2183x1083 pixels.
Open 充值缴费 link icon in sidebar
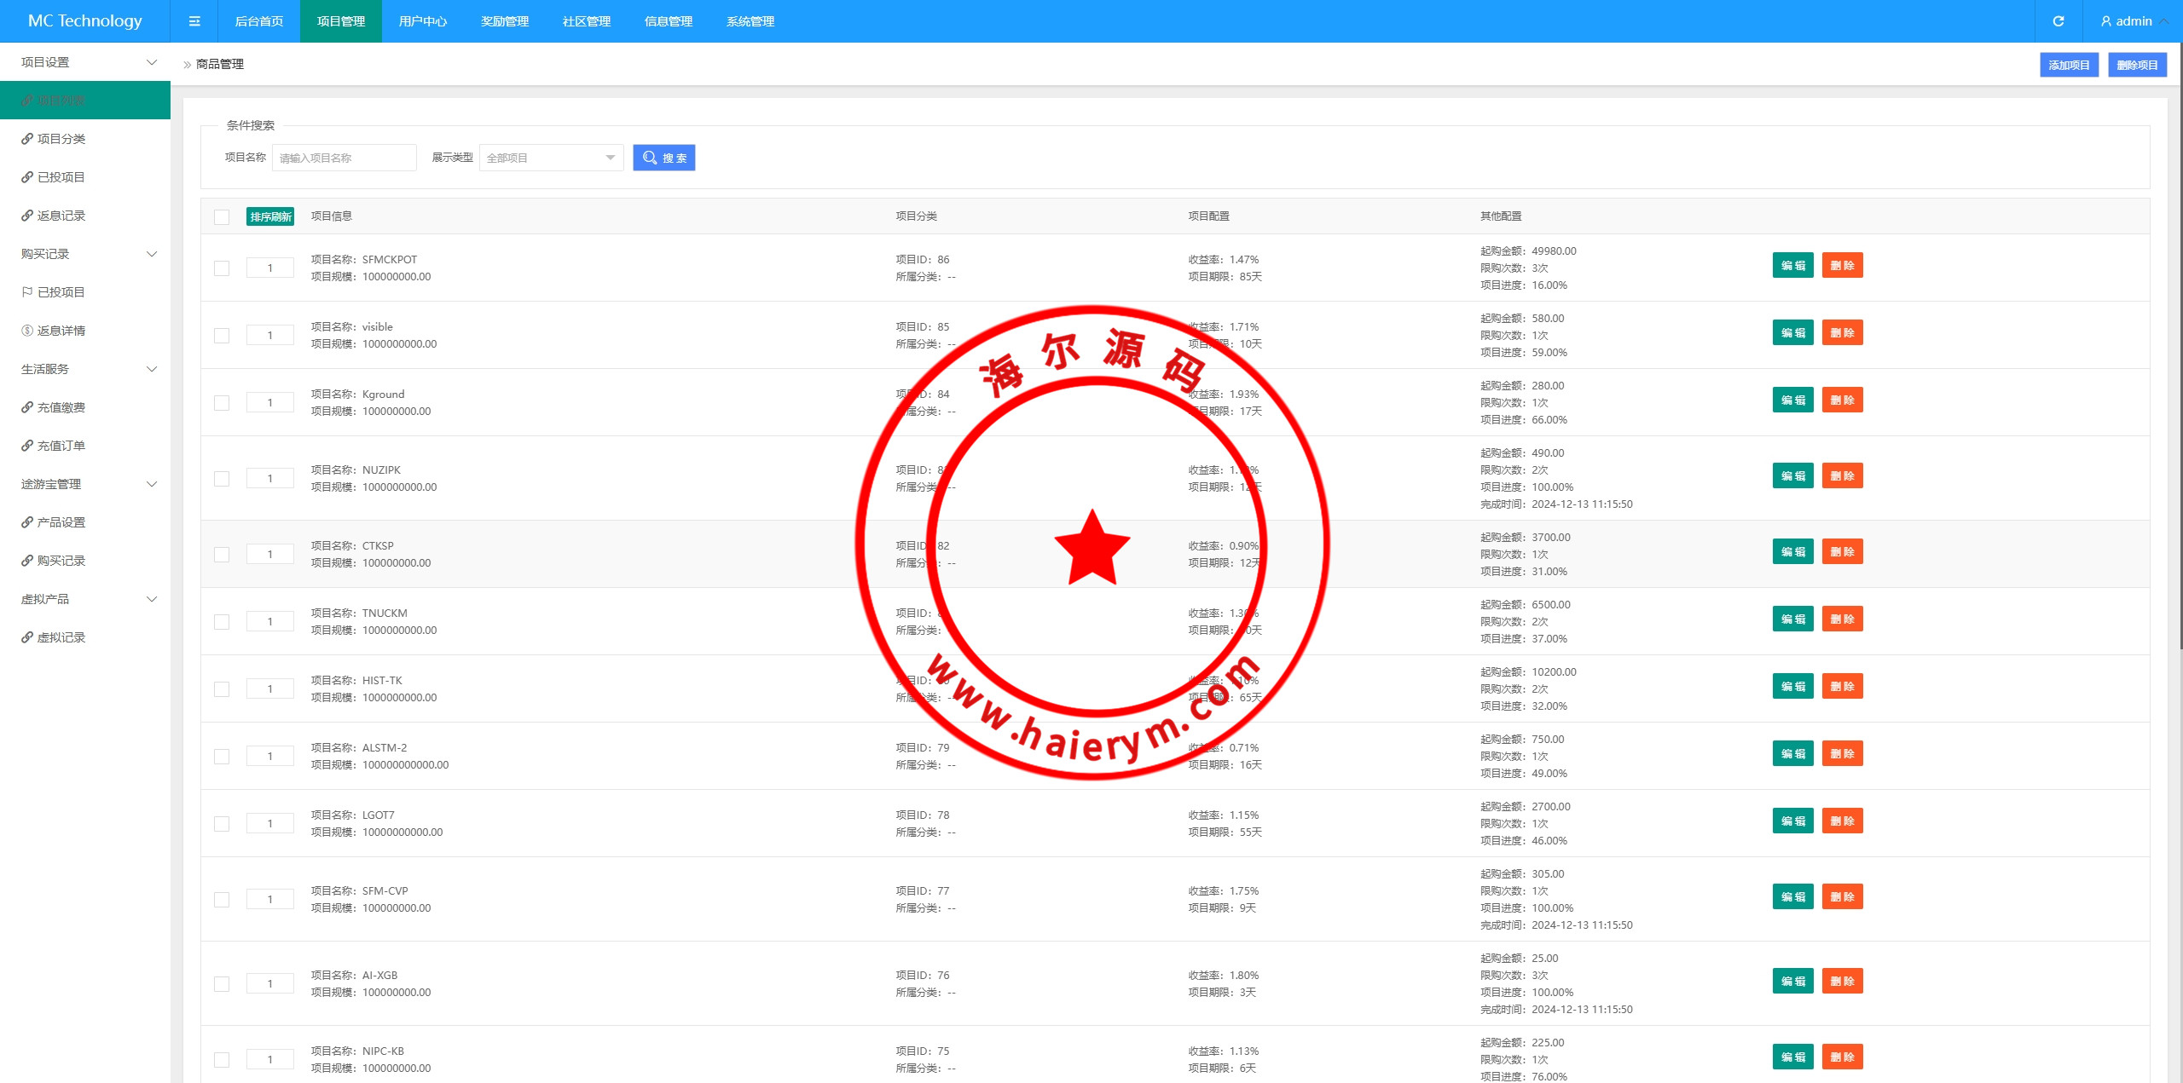(27, 407)
